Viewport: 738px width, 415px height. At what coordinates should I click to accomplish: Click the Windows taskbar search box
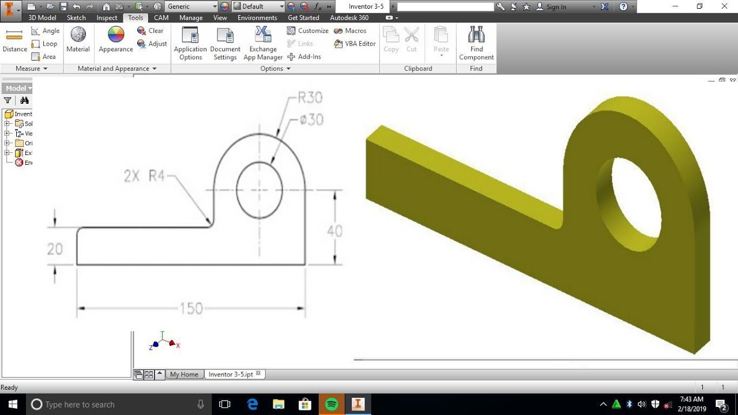tap(119, 405)
